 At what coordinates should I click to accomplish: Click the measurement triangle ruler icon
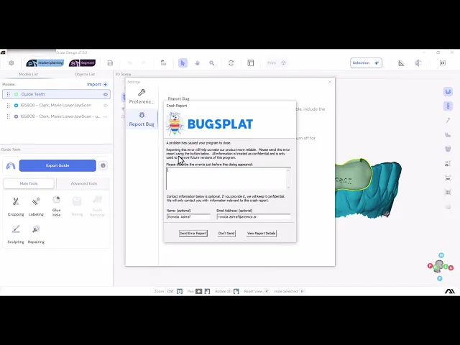(x=401, y=63)
